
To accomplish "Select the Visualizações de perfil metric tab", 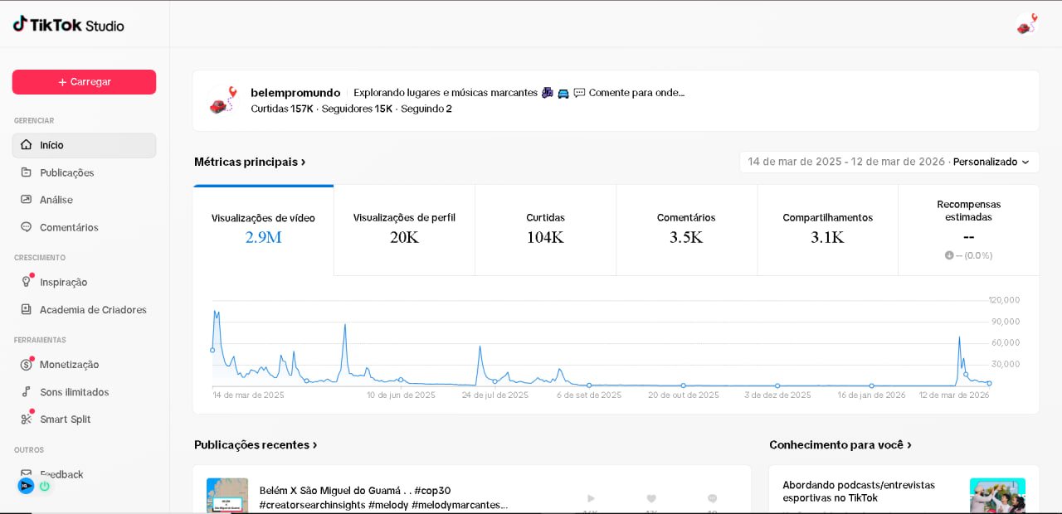I will click(x=404, y=229).
